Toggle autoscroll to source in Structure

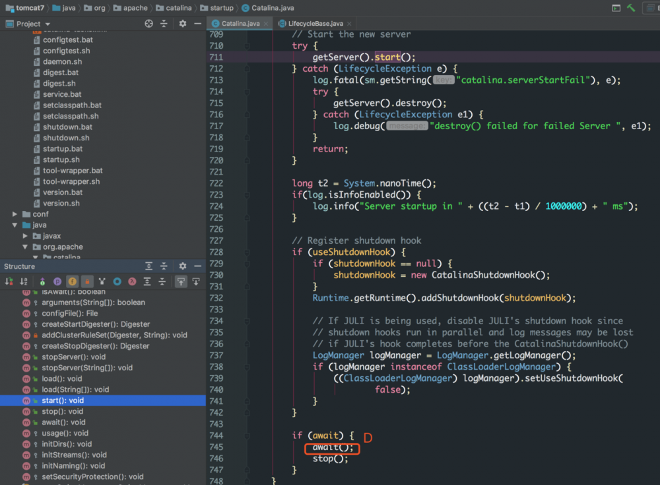(x=180, y=281)
